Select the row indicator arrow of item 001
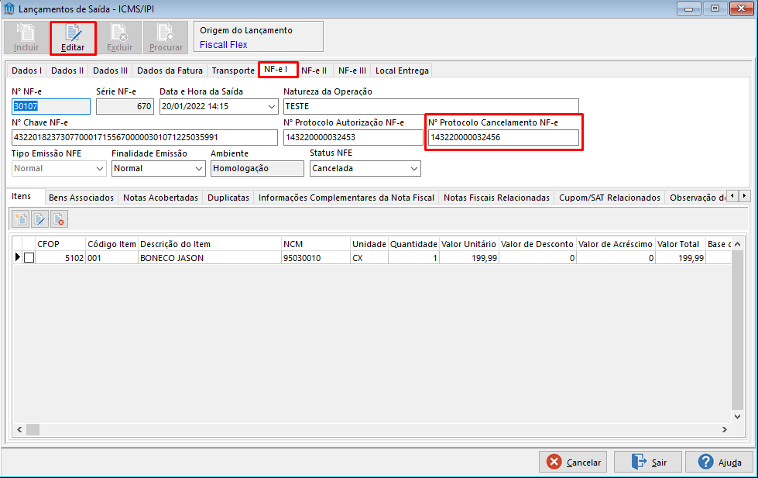This screenshot has height=478, width=758. pos(18,257)
